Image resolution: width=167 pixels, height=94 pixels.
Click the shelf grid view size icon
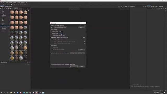coord(28,10)
